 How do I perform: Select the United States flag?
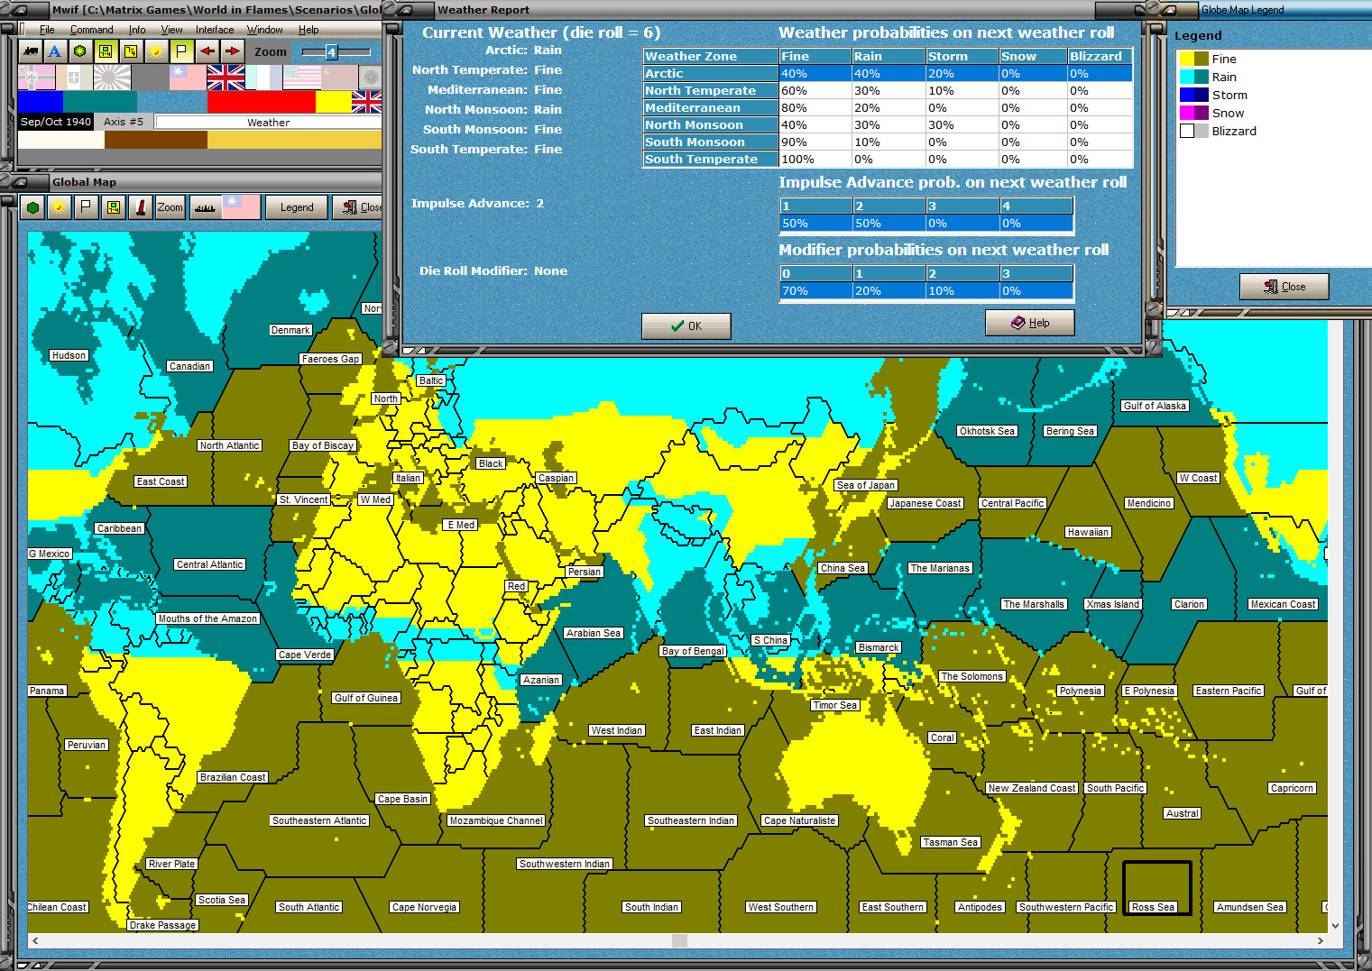301,78
